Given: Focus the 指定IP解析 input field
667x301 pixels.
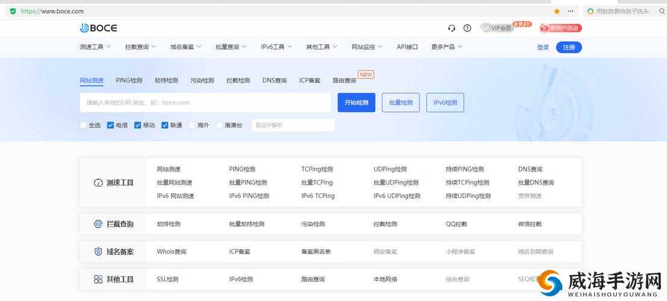Looking at the screenshot, I should pyautogui.click(x=294, y=125).
